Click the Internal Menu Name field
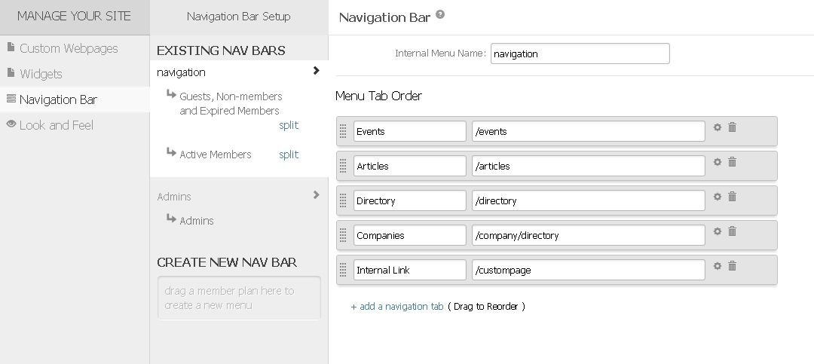This screenshot has height=364, width=814. pos(580,54)
